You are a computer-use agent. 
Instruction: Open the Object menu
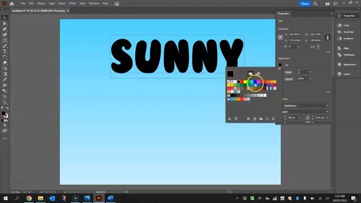pyautogui.click(x=41, y=3)
